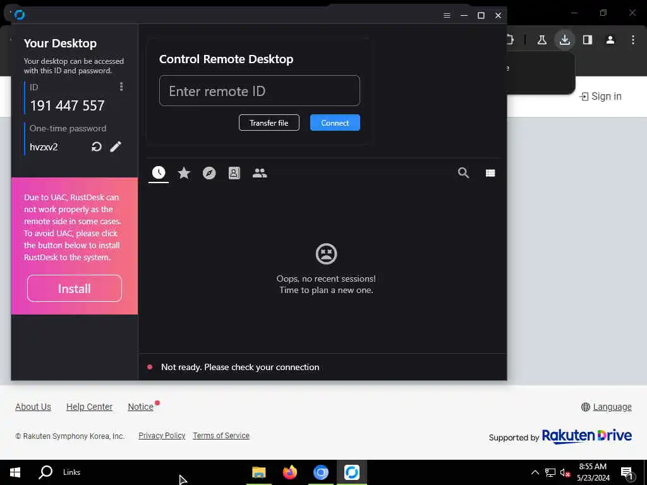
Task: Open the peer search magnifier icon
Action: [463, 173]
